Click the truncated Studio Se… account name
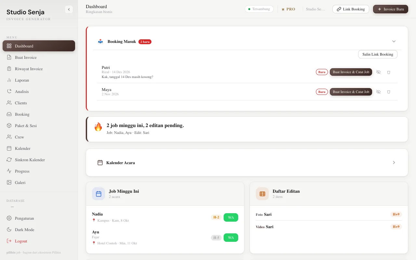This screenshot has width=416, height=260. (x=315, y=9)
